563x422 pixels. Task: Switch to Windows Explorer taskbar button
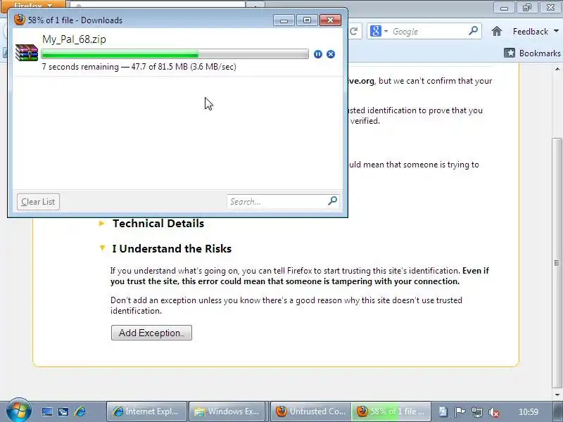pyautogui.click(x=227, y=411)
